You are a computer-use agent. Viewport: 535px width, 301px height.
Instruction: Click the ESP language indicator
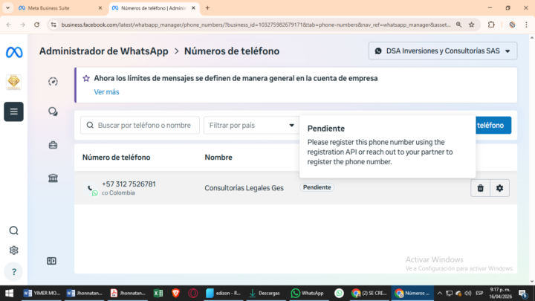tap(479, 293)
